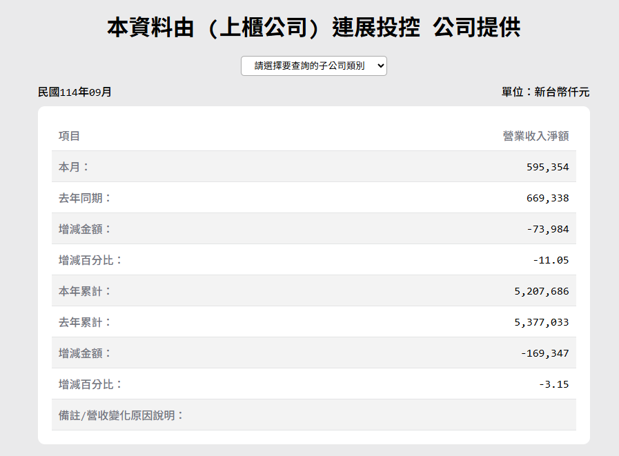619x456 pixels.
Task: Click the subsidiary category dropdown's chevron arrow
Action: (380, 66)
